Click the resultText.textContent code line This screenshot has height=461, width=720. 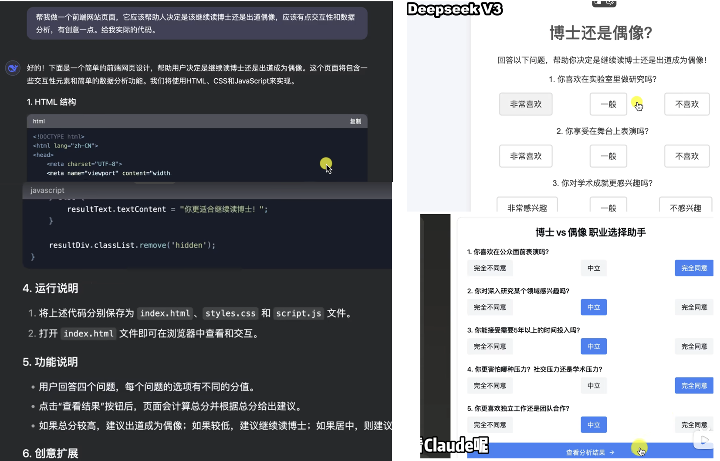click(x=167, y=209)
